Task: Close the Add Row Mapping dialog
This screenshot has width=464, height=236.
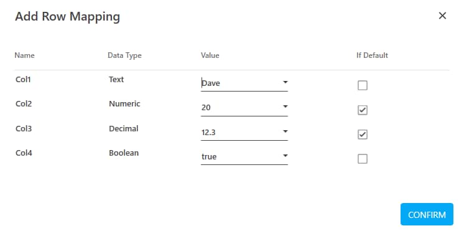Action: 442,16
